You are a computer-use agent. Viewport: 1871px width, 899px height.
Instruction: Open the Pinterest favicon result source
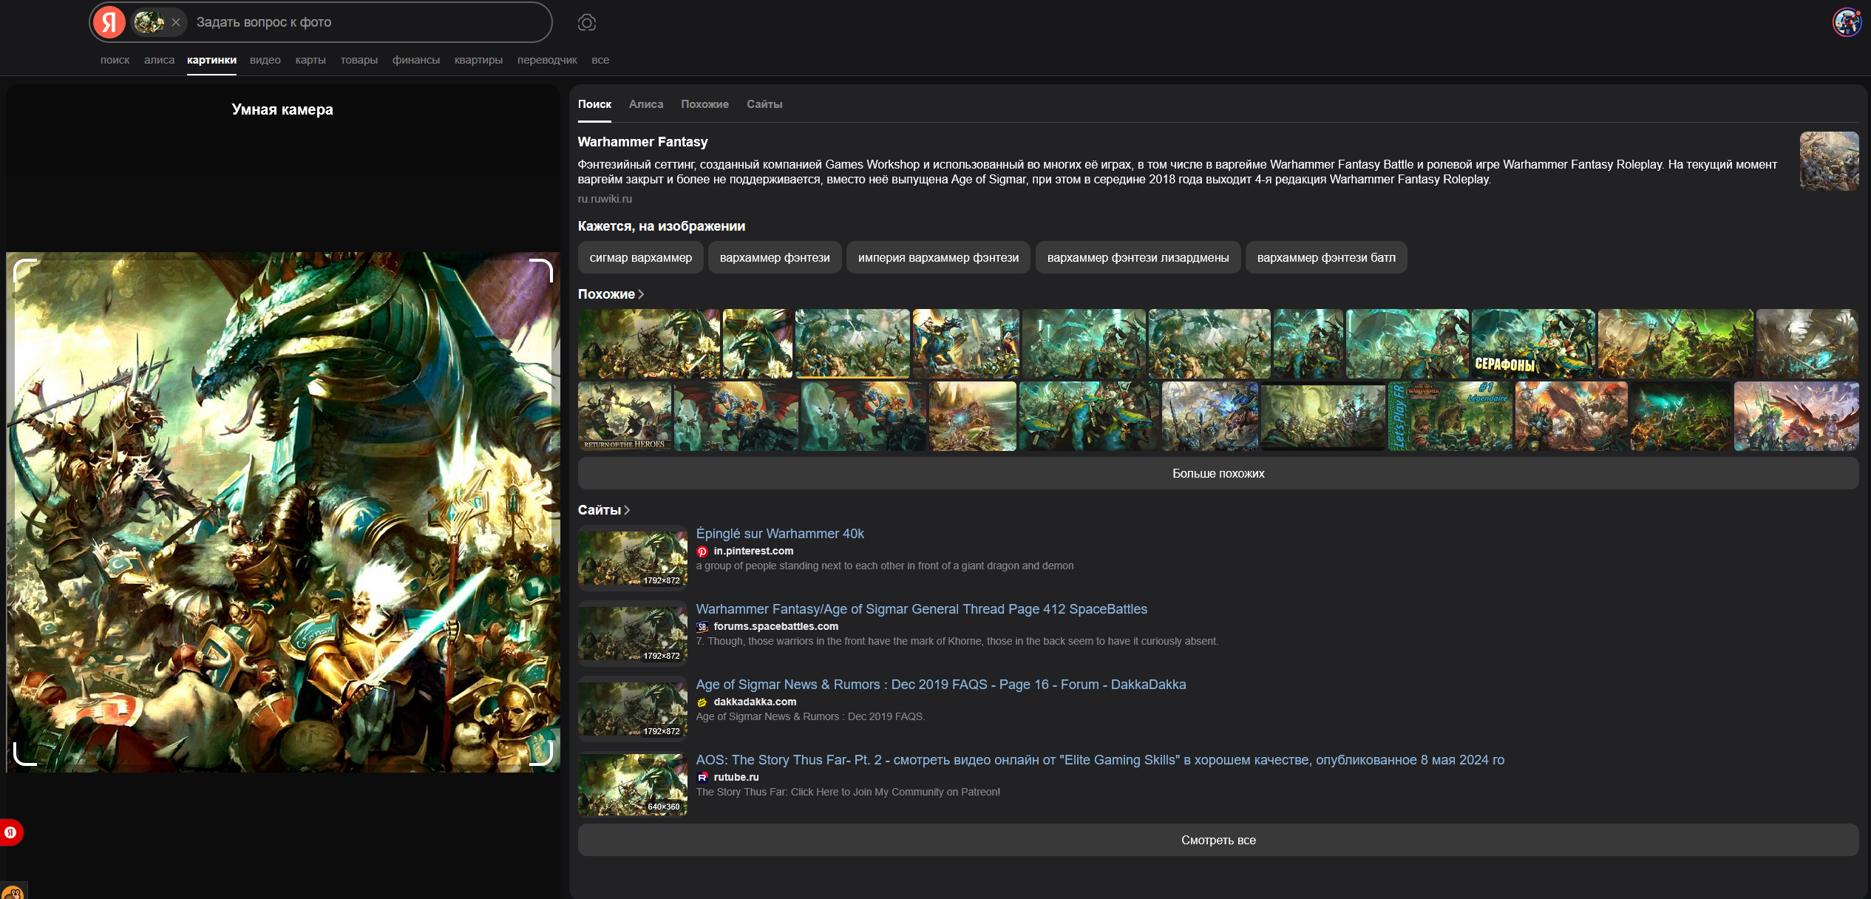coord(702,552)
